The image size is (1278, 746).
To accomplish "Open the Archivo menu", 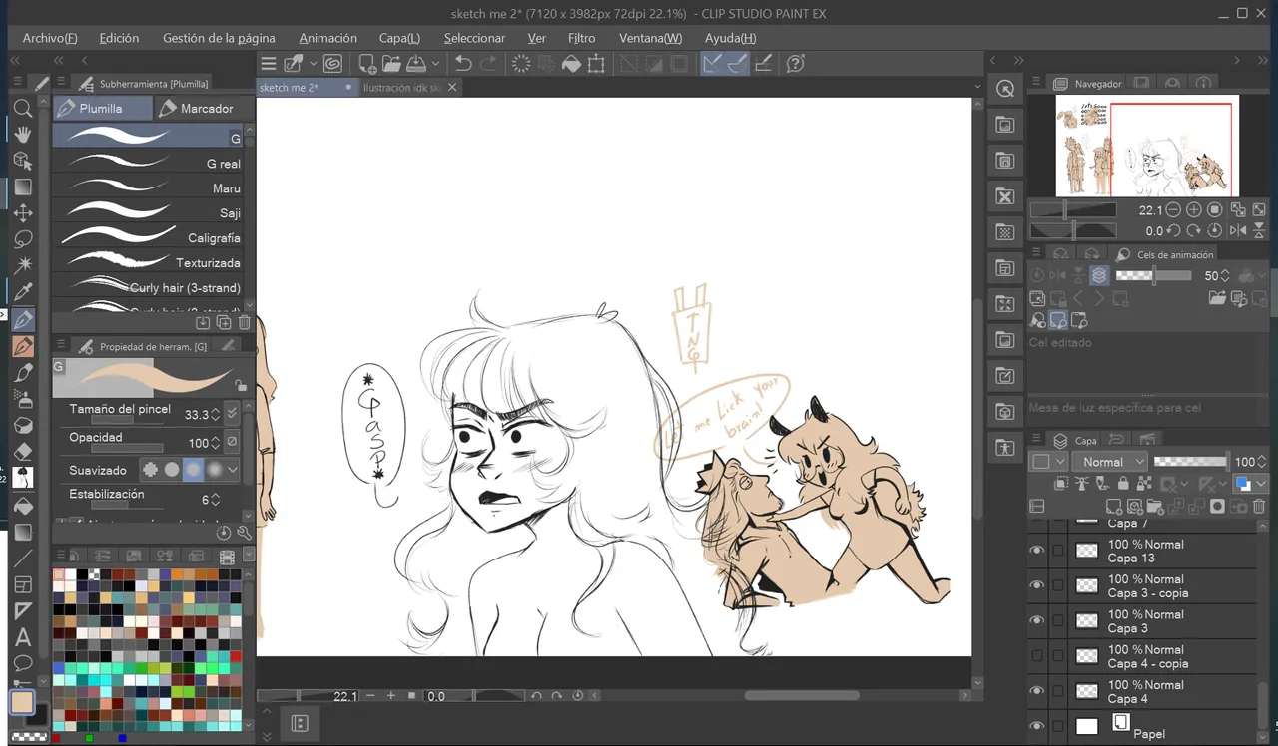I will pyautogui.click(x=50, y=38).
